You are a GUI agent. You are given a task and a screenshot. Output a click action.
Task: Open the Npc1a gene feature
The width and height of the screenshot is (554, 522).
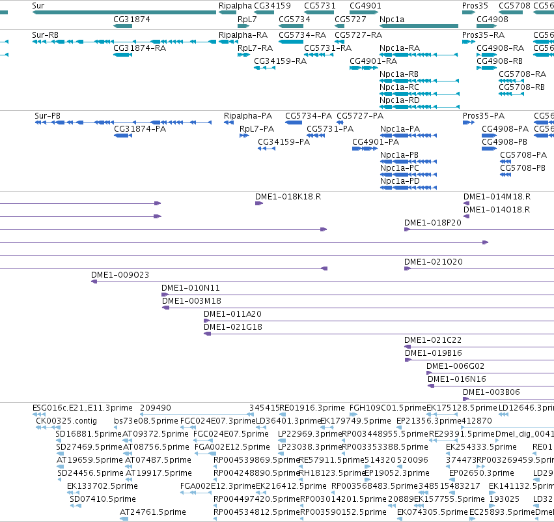pos(419,26)
